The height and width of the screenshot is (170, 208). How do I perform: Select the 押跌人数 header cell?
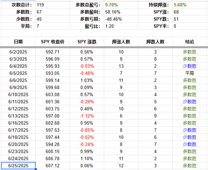[x=155, y=42]
